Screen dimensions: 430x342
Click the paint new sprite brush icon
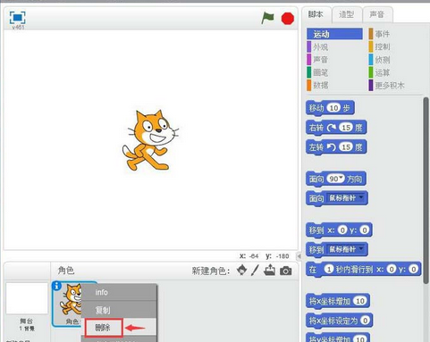255,270
